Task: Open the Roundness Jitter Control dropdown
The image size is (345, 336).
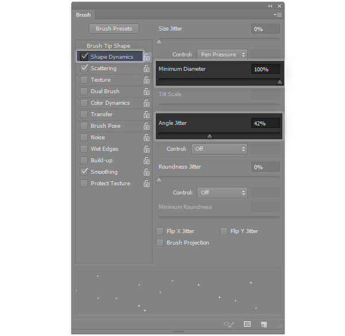Action: click(222, 193)
